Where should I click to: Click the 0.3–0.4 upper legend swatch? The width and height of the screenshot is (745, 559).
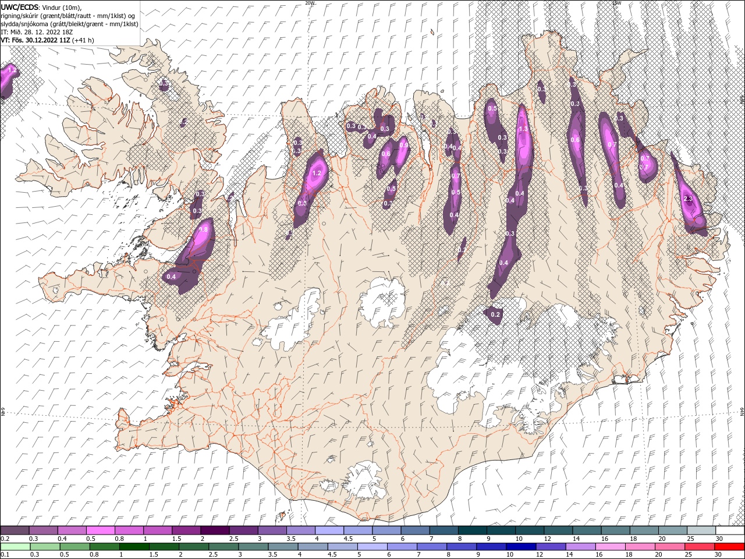tap(43, 531)
